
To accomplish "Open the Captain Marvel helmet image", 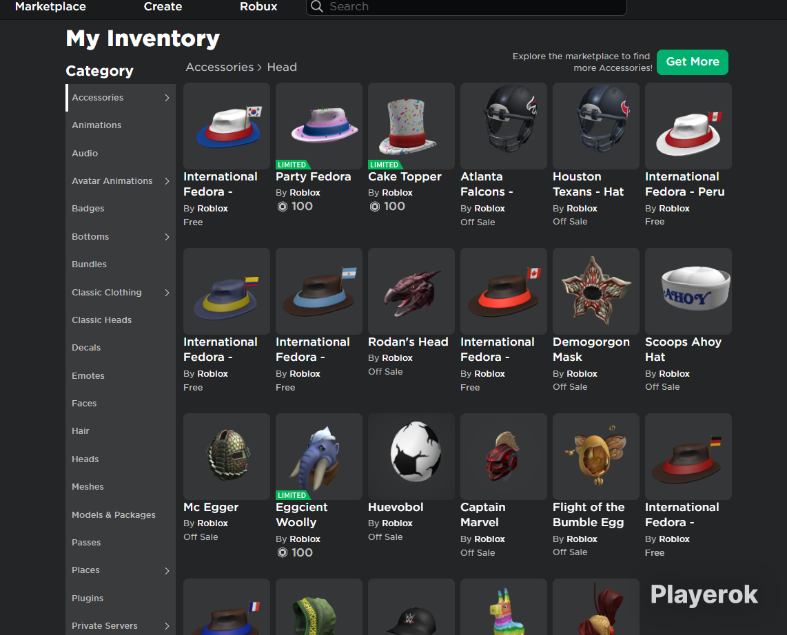I will click(504, 457).
